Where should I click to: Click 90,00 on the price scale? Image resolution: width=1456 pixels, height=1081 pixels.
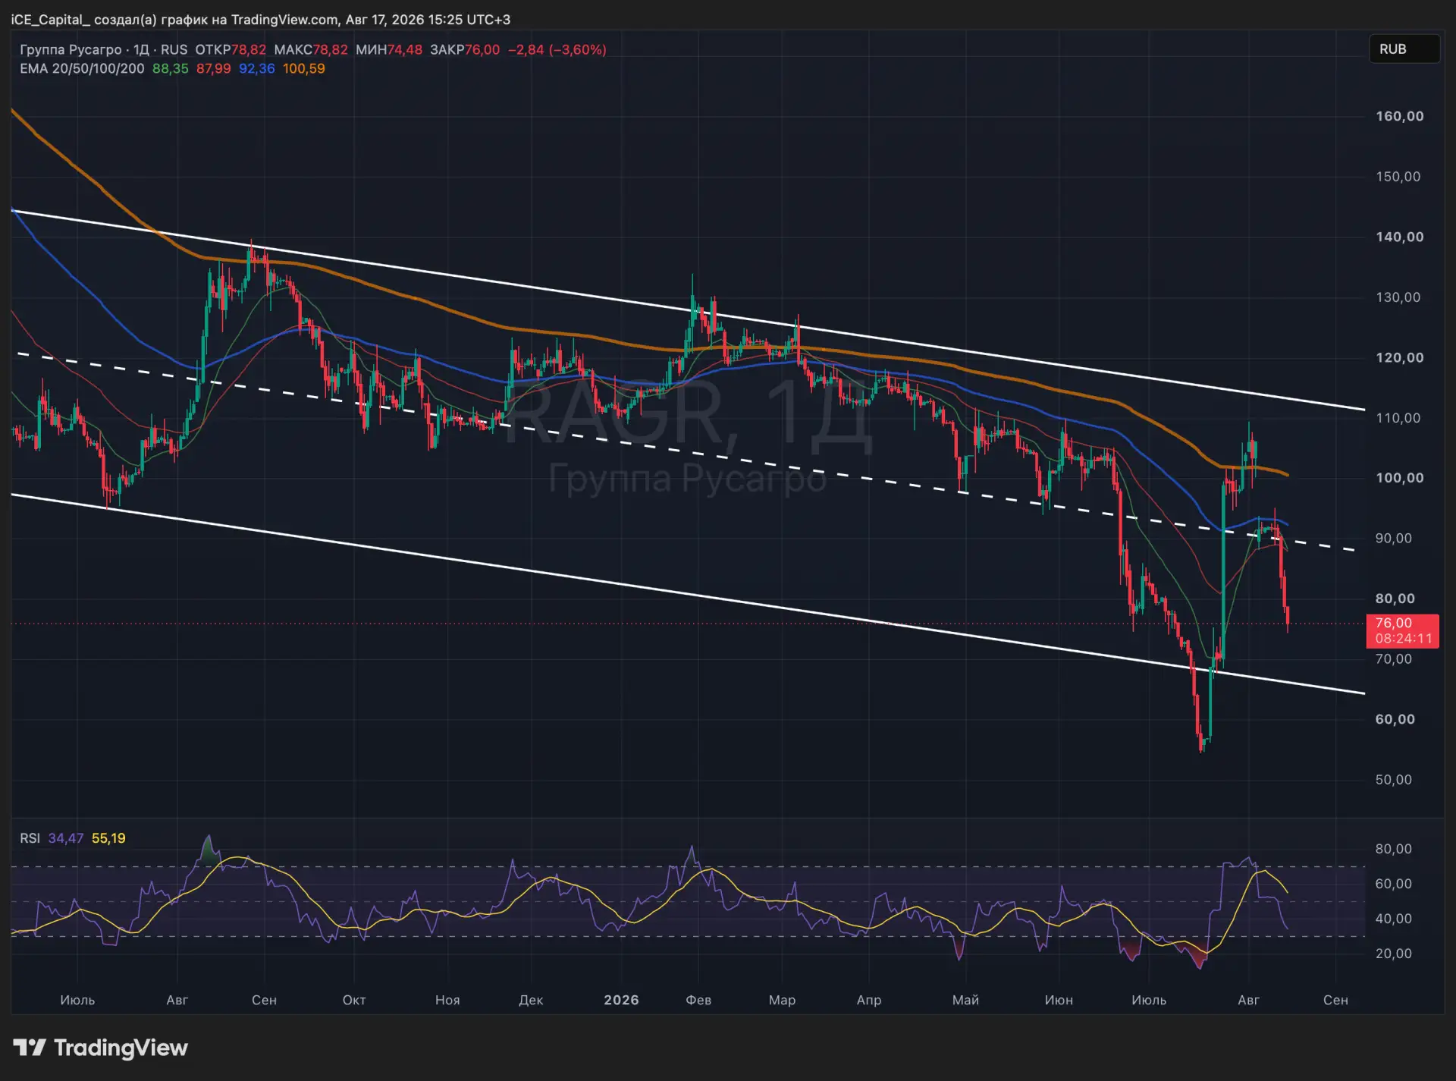coord(1394,539)
